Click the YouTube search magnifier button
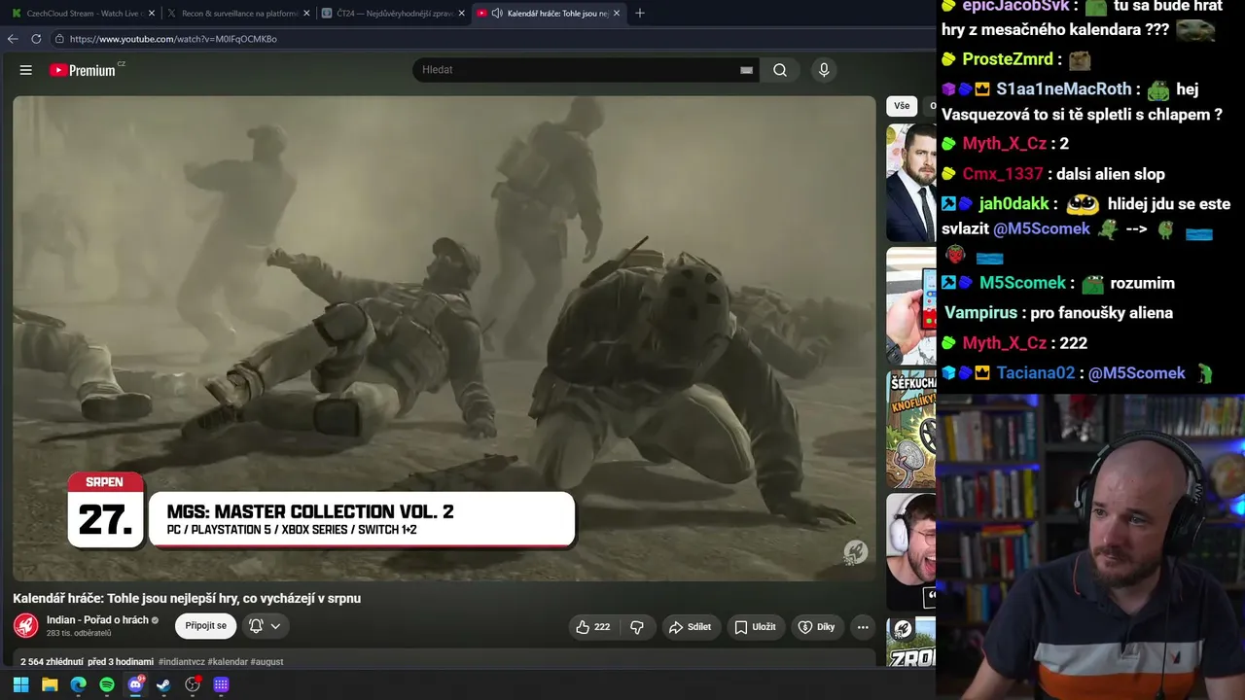The height and width of the screenshot is (700, 1245). tap(780, 70)
